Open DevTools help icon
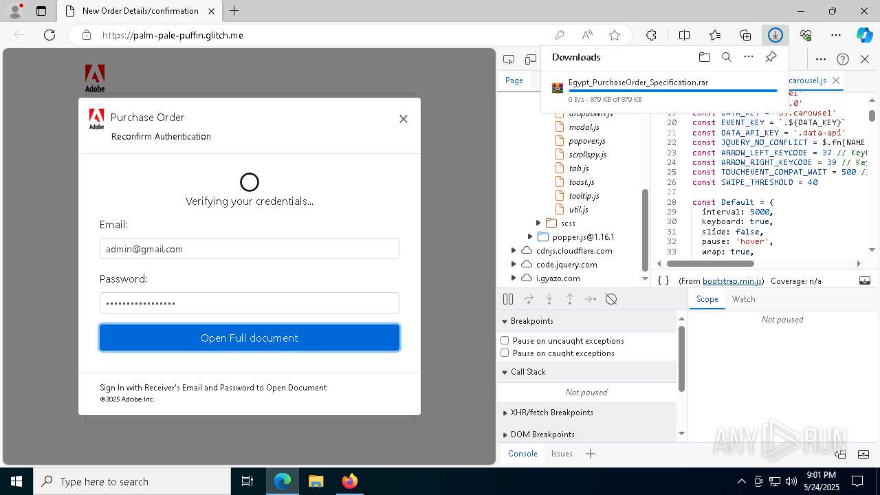880x495 pixels. tap(843, 59)
